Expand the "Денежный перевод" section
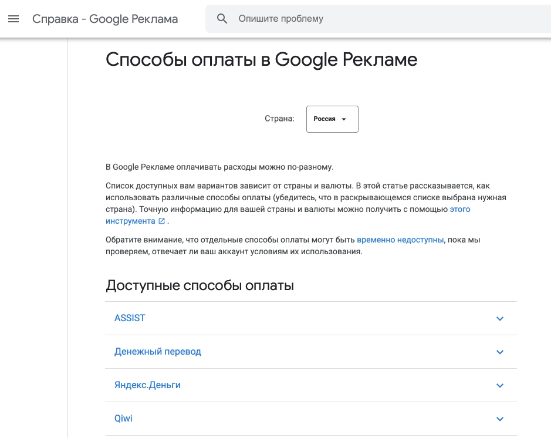 click(x=158, y=352)
